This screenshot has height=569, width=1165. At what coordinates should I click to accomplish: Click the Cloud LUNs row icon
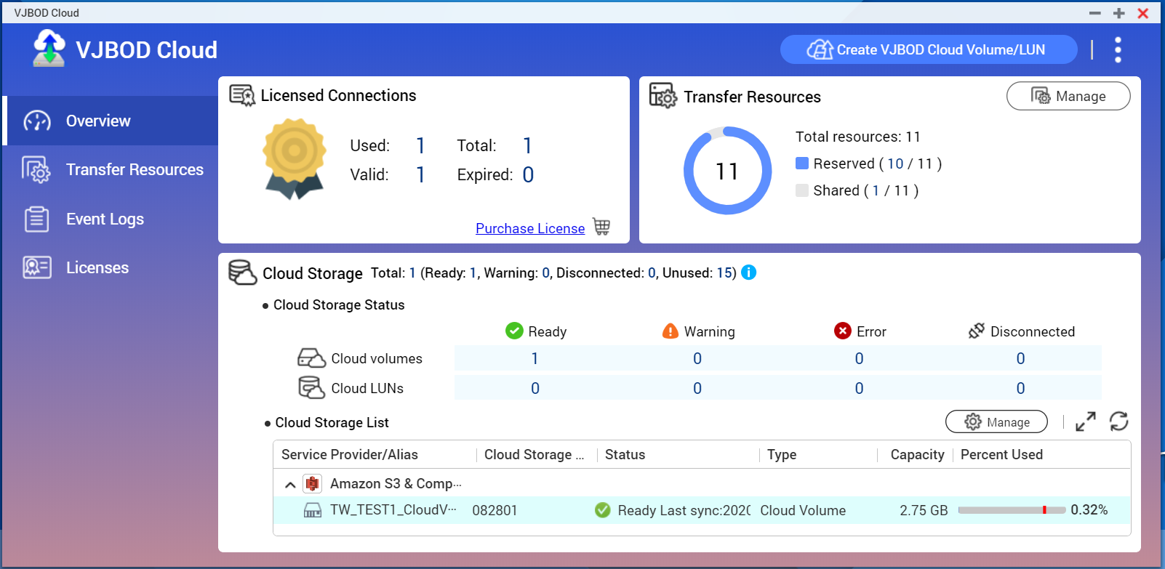311,388
